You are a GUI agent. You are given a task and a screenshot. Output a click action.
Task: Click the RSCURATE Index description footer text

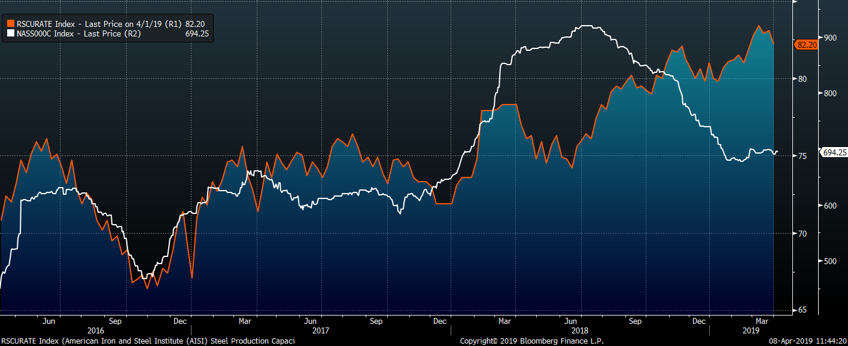click(148, 341)
